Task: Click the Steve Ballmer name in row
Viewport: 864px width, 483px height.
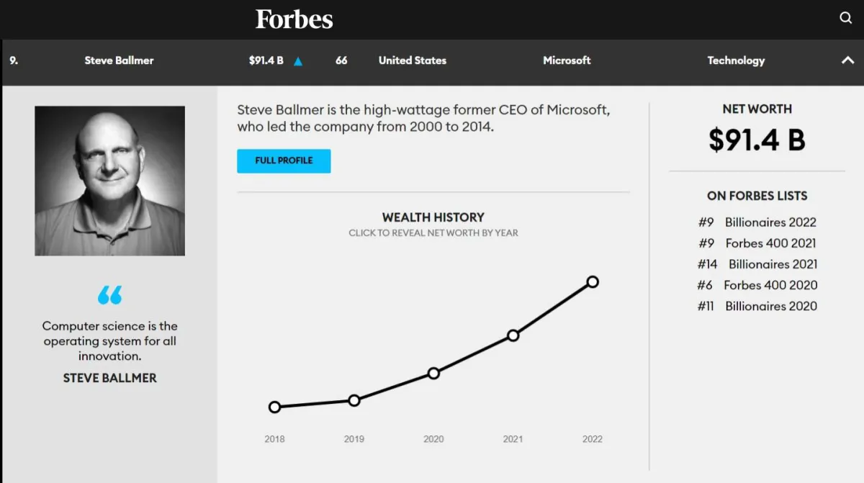Action: [119, 60]
